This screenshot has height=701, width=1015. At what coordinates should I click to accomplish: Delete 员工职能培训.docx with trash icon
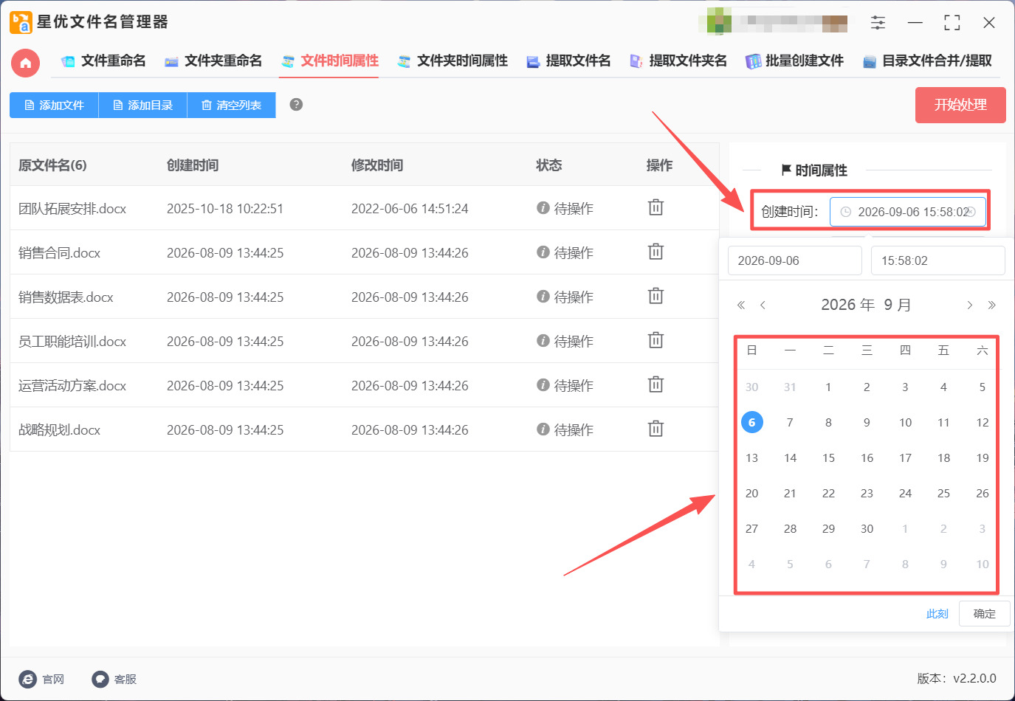pos(656,340)
